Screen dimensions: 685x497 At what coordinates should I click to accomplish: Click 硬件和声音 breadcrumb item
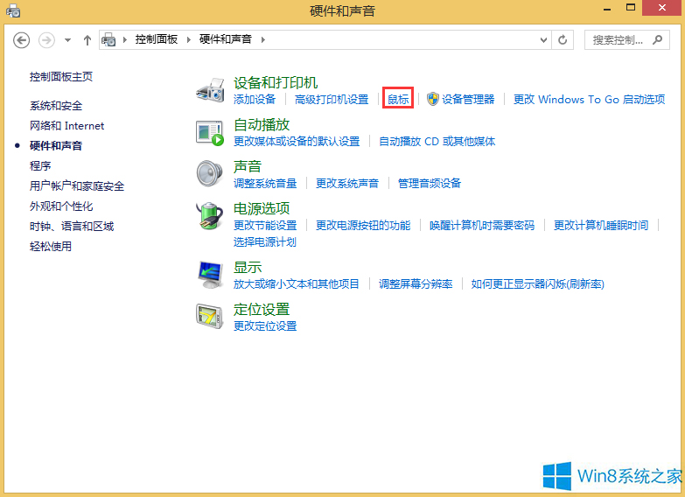point(226,39)
